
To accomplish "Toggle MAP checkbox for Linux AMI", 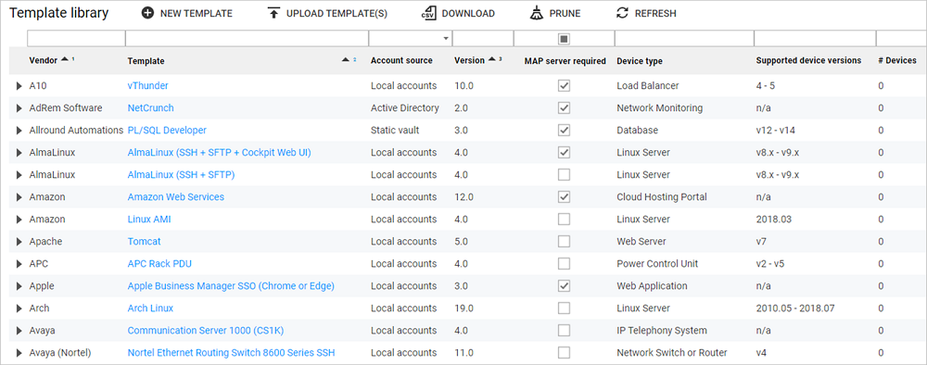I will point(565,220).
